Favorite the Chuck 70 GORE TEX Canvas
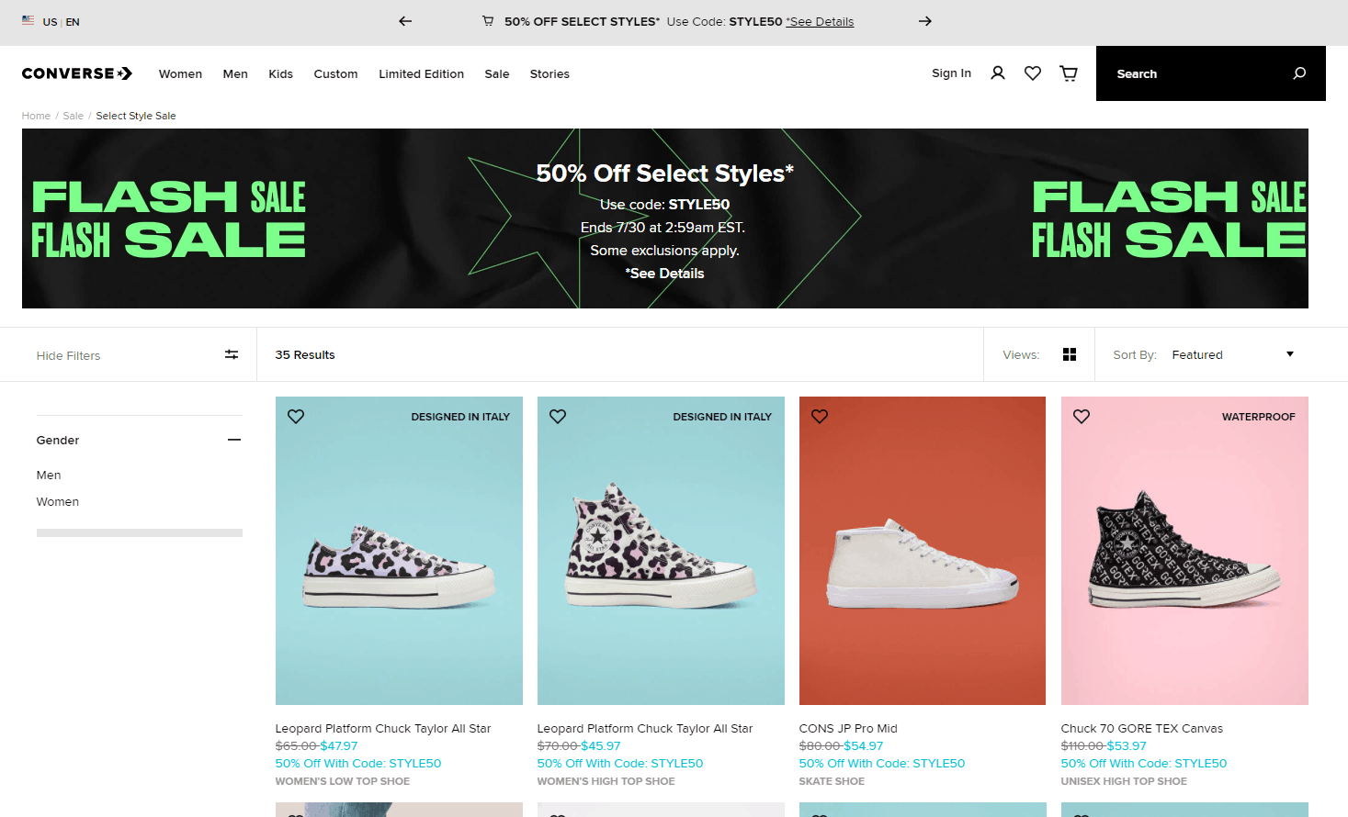The height and width of the screenshot is (817, 1348). (1082, 417)
